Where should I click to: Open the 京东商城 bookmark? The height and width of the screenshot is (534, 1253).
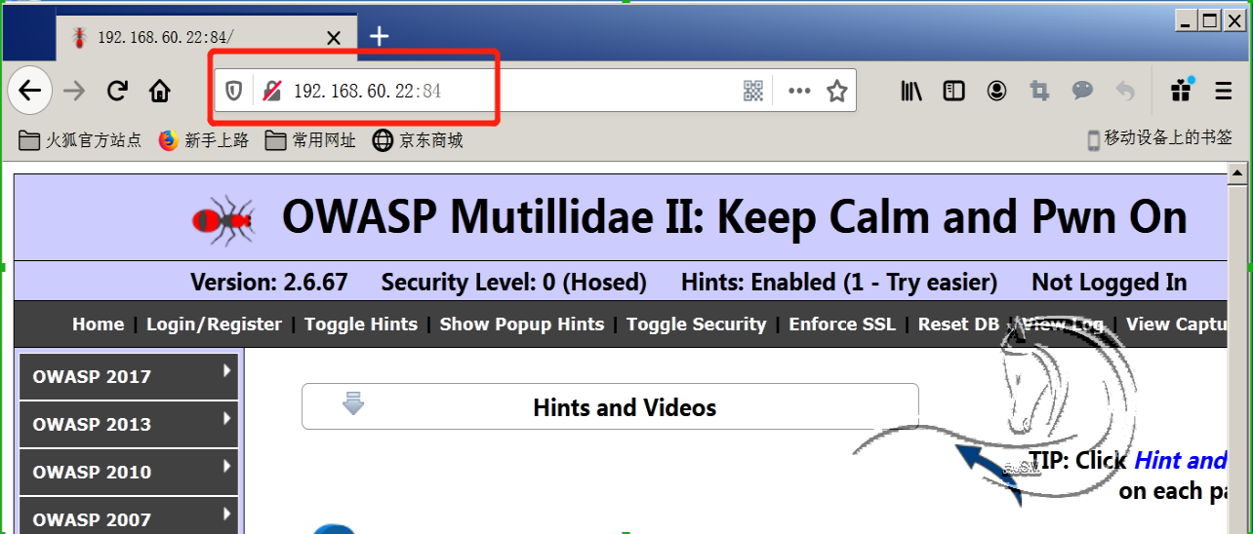[418, 140]
